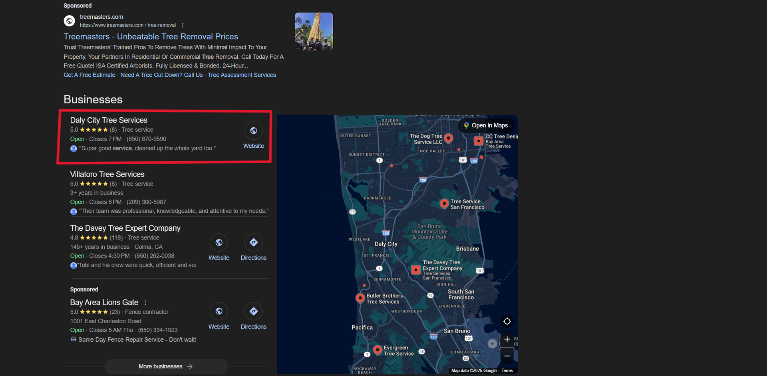Click the "Their team was professional" review snippet
This screenshot has height=376, width=767.
(x=174, y=211)
